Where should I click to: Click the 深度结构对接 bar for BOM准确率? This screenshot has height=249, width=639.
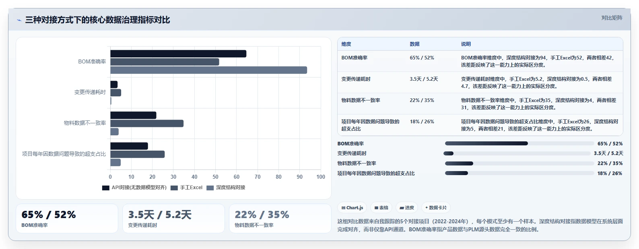(209, 70)
